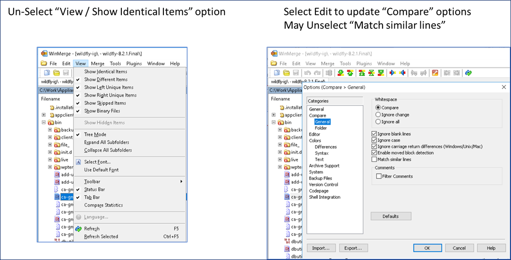511x260 pixels.
Task: Click Open folder icon in window with View menu
Action: tap(56, 73)
